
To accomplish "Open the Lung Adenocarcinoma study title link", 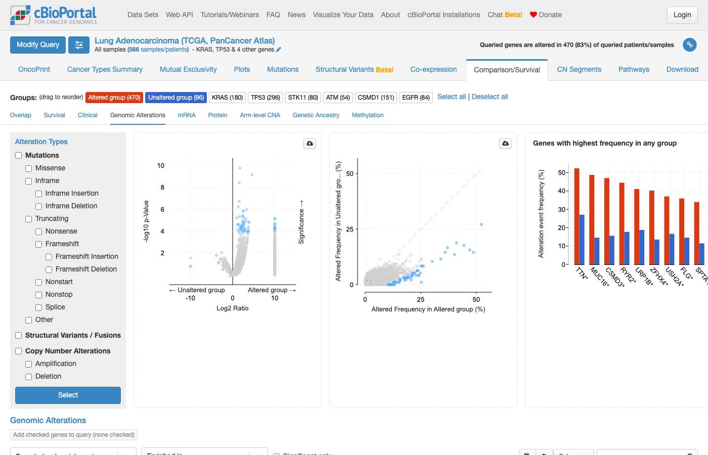I will [185, 40].
